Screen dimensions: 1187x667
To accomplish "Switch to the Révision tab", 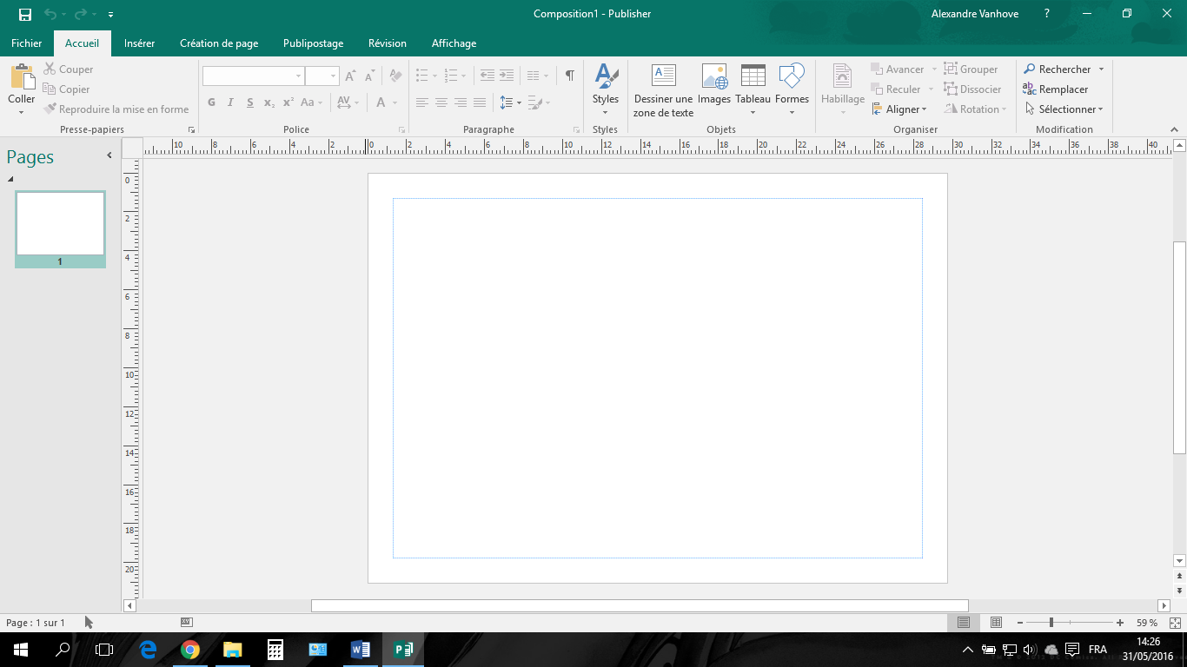I will pyautogui.click(x=388, y=43).
